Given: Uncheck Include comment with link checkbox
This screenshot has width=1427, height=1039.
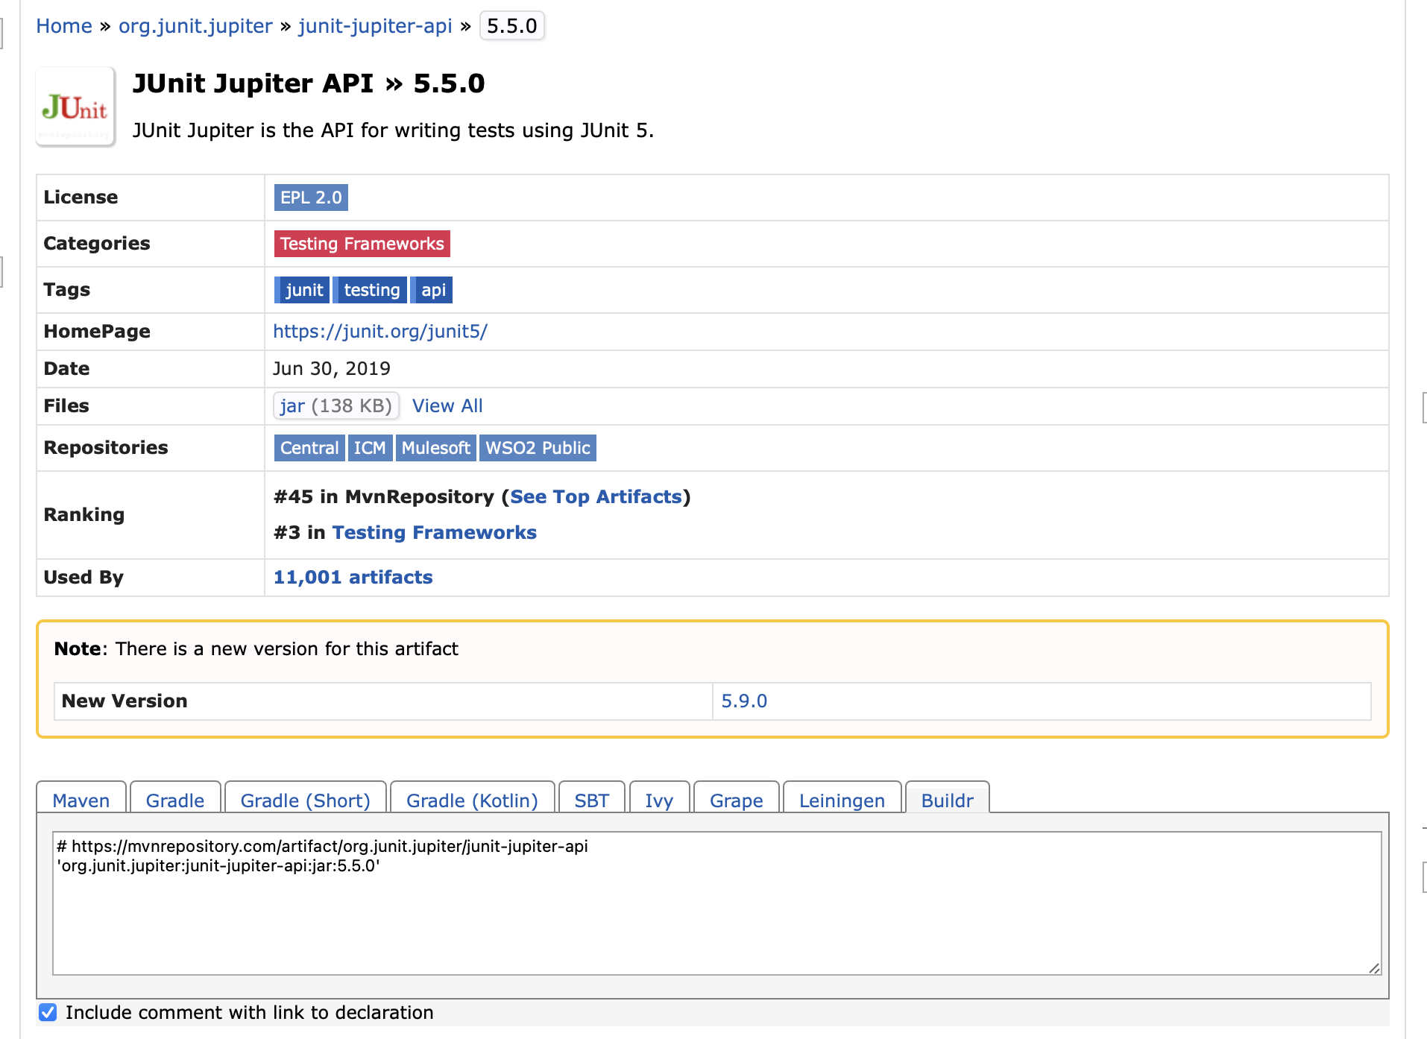Looking at the screenshot, I should pos(48,1012).
